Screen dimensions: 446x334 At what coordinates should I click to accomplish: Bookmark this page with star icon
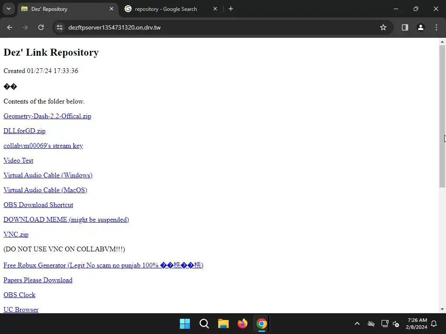(383, 27)
